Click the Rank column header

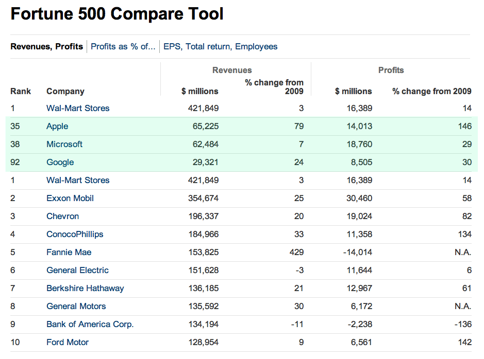[x=21, y=91]
